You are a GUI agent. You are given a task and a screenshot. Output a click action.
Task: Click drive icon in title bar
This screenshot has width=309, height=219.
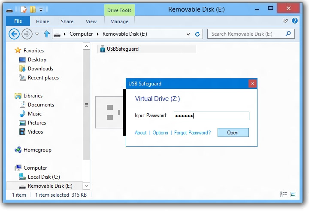click(x=9, y=10)
